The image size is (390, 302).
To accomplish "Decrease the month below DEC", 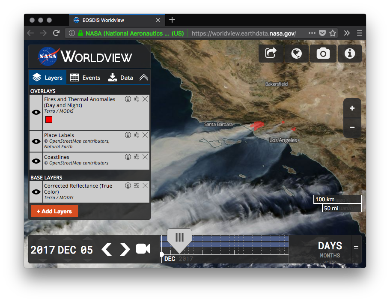I will 67,260.
